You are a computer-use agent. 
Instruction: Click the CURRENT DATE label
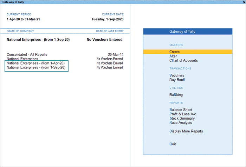click(x=113, y=14)
